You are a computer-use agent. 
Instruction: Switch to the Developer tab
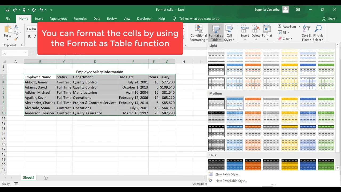point(144,19)
